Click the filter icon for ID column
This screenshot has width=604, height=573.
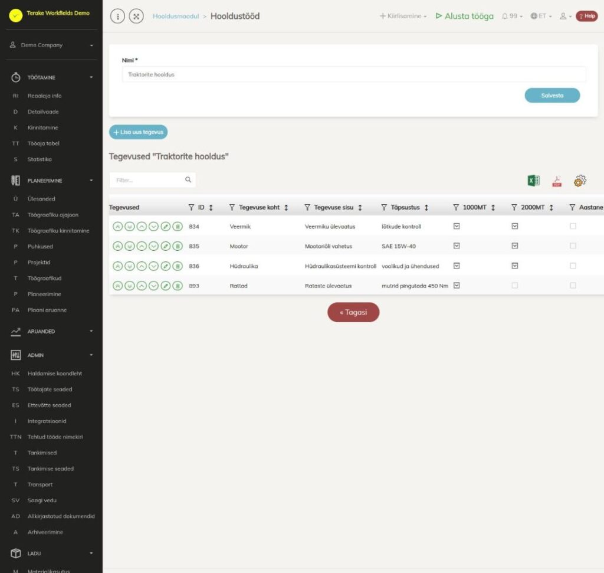click(191, 207)
